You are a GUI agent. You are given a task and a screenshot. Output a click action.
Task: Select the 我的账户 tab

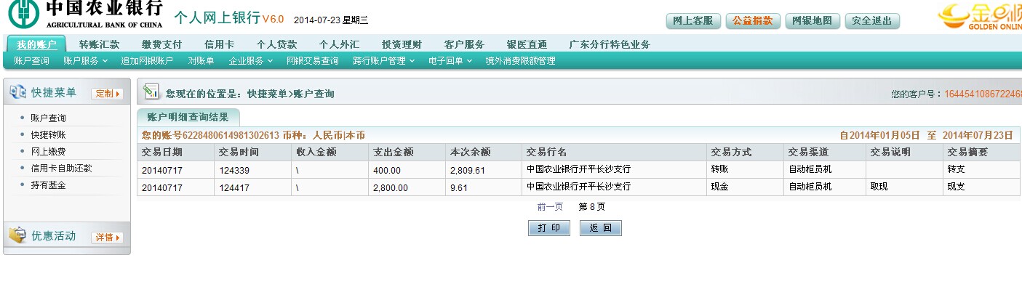(36, 44)
